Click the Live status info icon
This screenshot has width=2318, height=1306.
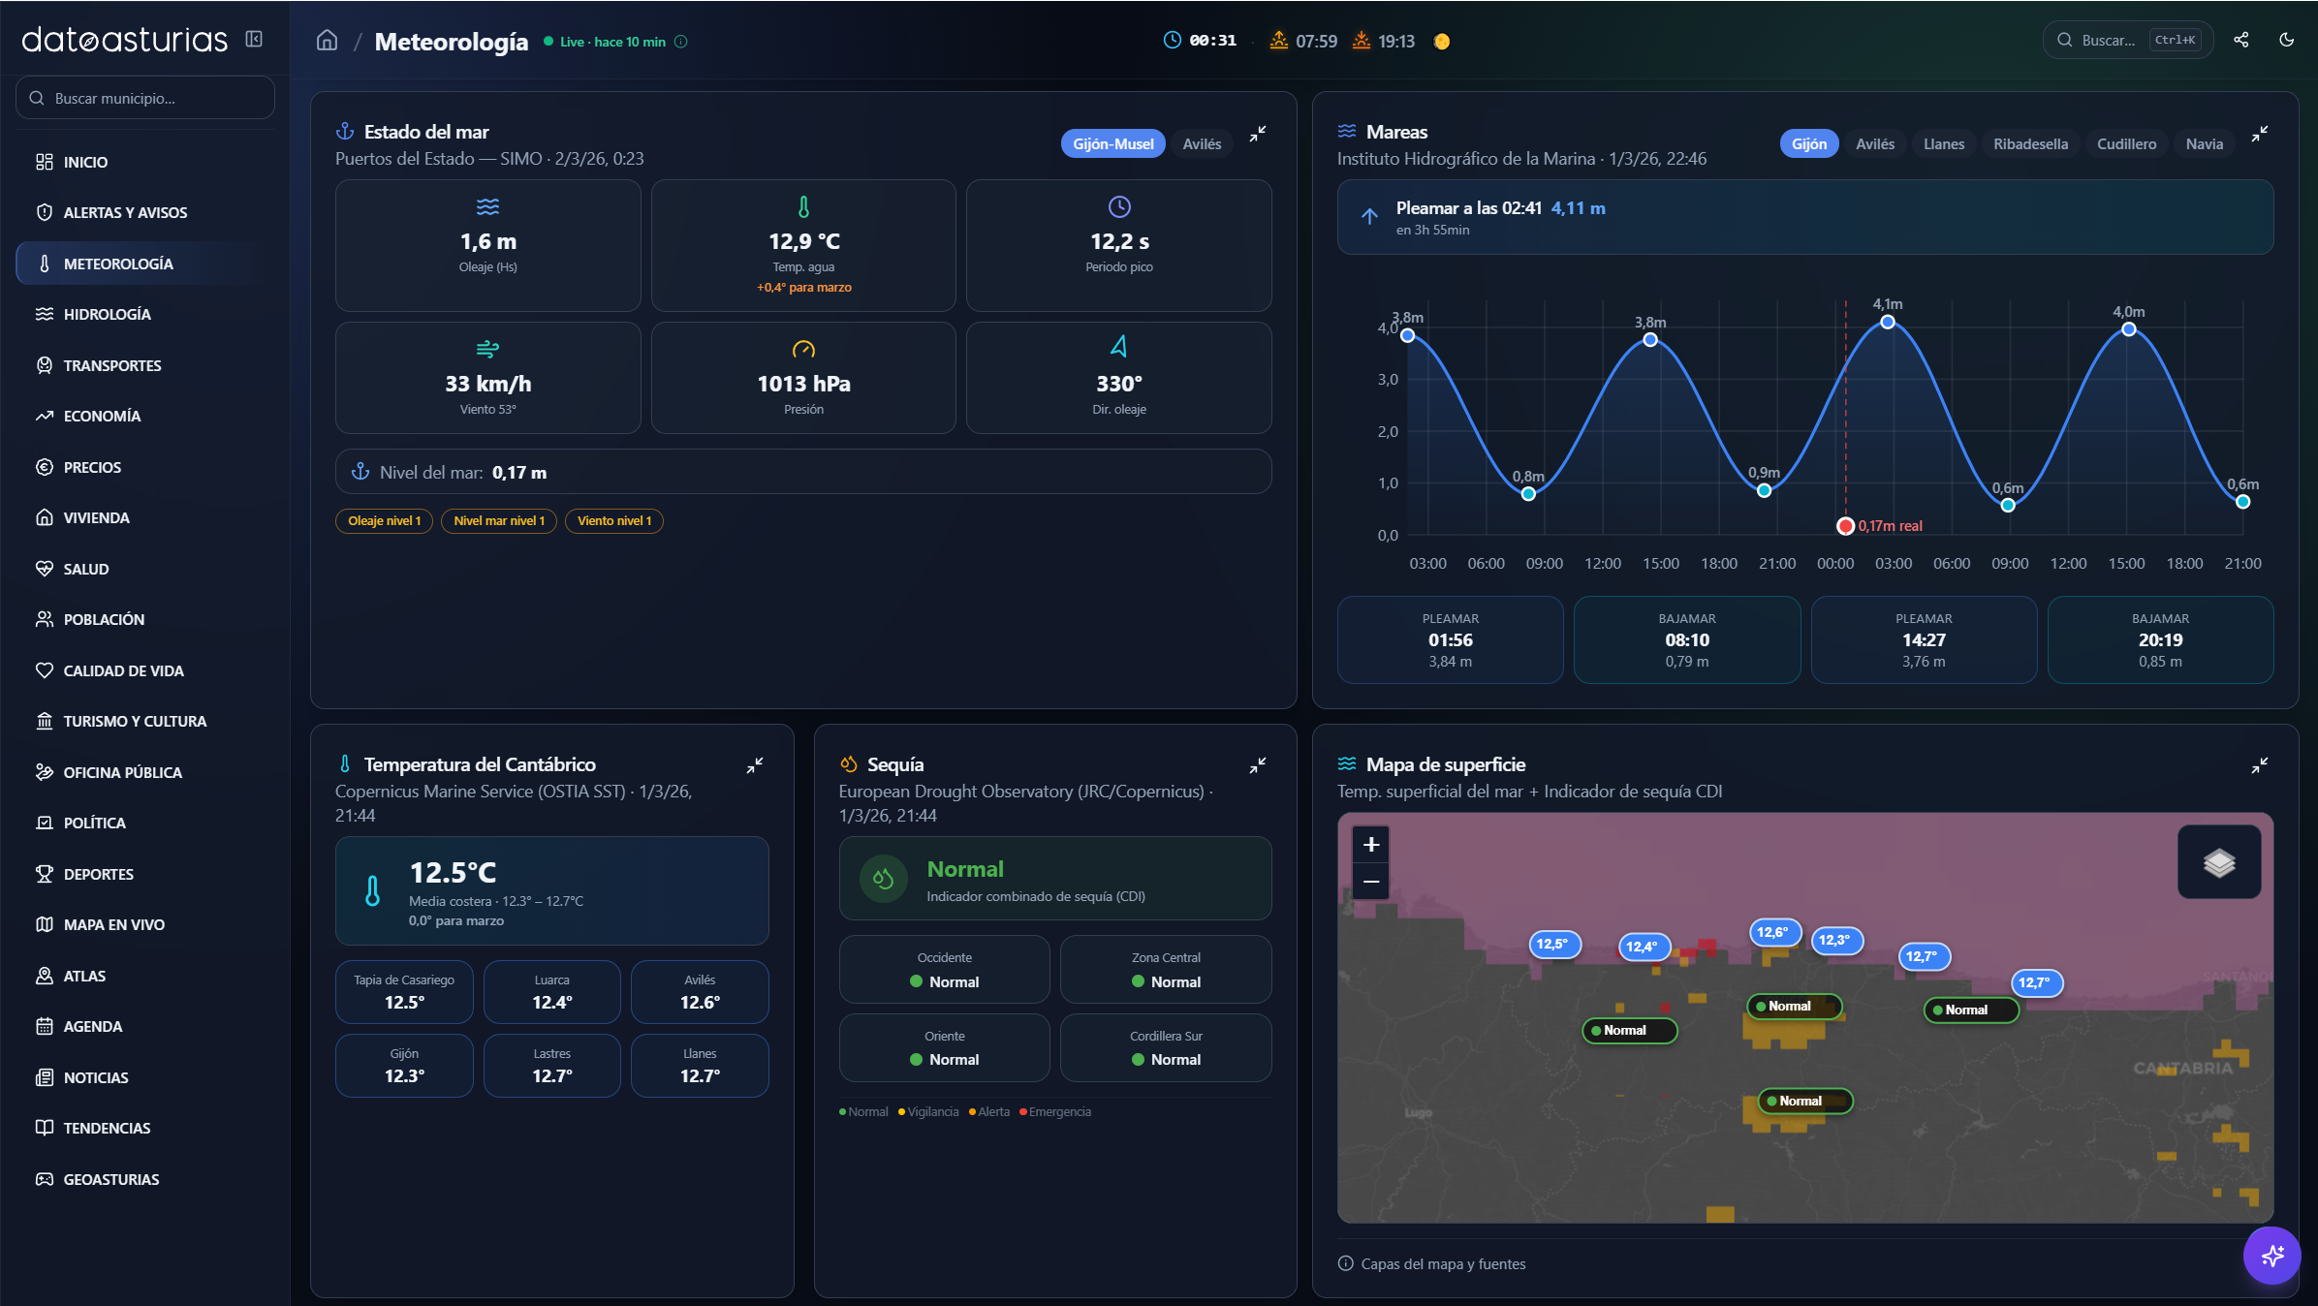click(681, 42)
